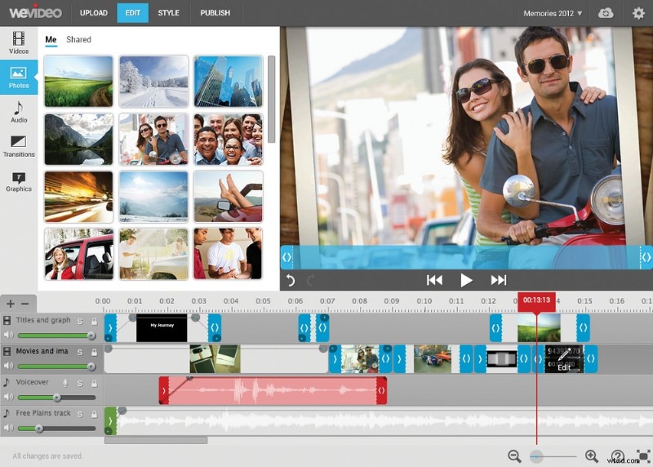Click the 00:13:13 playhead marker
This screenshot has height=467, width=653.
[x=536, y=300]
